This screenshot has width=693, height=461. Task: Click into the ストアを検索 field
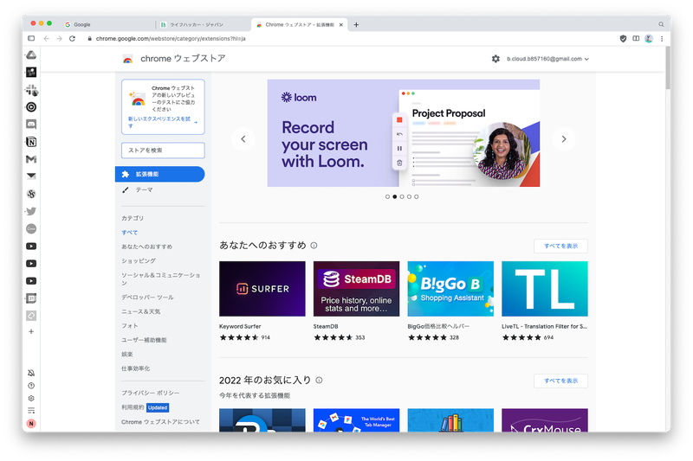pos(163,150)
